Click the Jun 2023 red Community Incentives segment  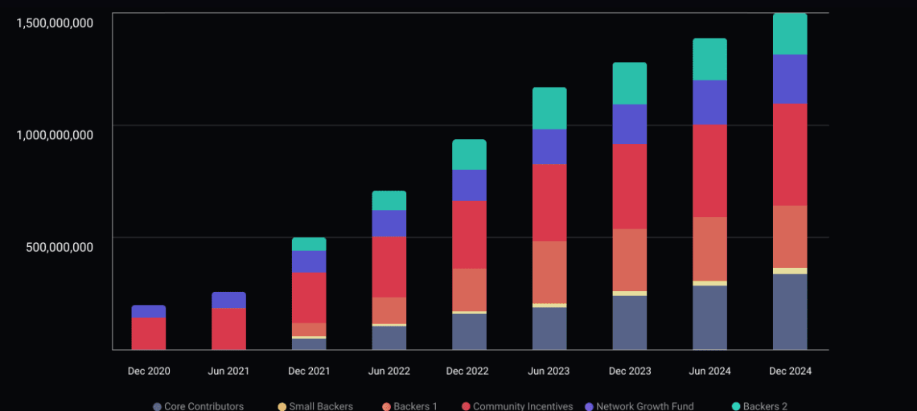pyautogui.click(x=549, y=203)
